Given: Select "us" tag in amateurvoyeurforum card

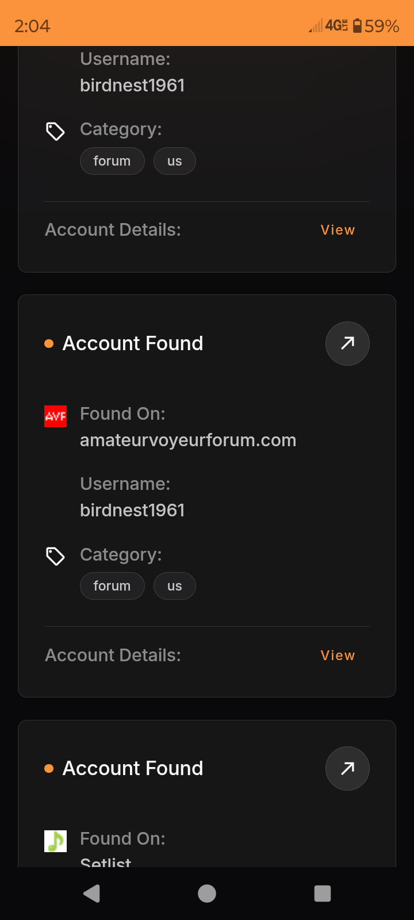Looking at the screenshot, I should [x=175, y=586].
